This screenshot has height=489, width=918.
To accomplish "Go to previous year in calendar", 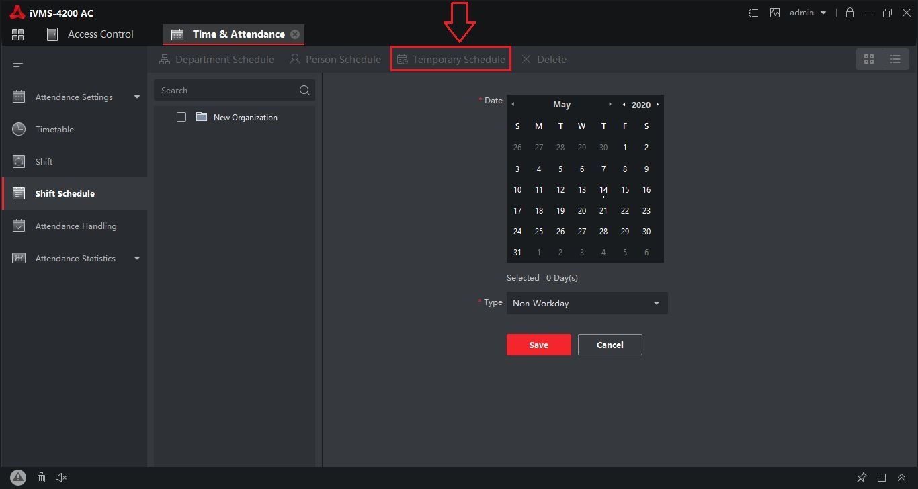I will coord(624,105).
